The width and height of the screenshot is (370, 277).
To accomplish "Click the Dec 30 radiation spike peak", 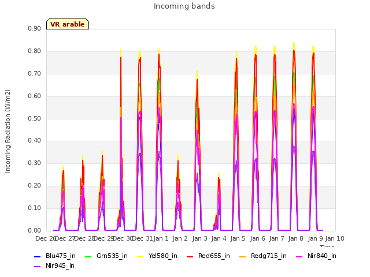I will [121, 50].
